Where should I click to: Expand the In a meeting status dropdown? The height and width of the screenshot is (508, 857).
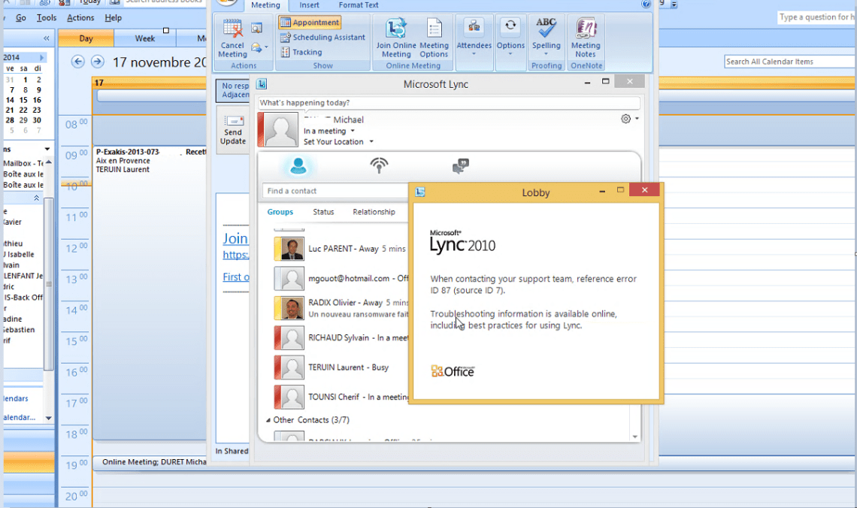[x=329, y=132]
